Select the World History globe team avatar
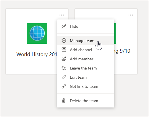The height and width of the screenshot is (117, 149). pyautogui.click(x=37, y=33)
